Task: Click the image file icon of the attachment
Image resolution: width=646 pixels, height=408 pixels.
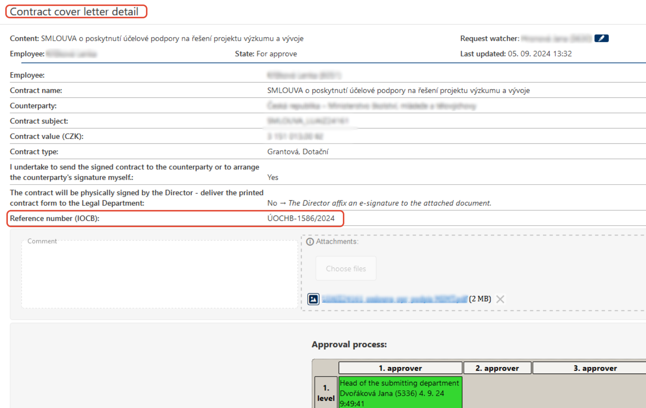Action: (x=313, y=299)
